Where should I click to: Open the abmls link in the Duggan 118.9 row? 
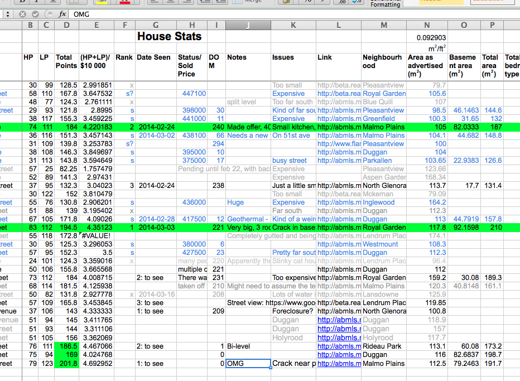(x=339, y=320)
